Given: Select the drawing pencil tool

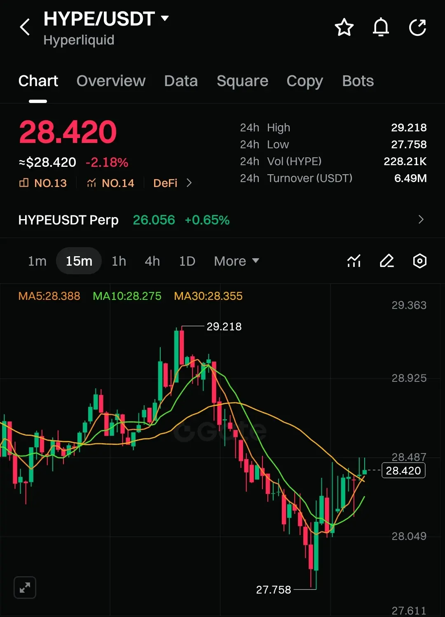Looking at the screenshot, I should 386,261.
